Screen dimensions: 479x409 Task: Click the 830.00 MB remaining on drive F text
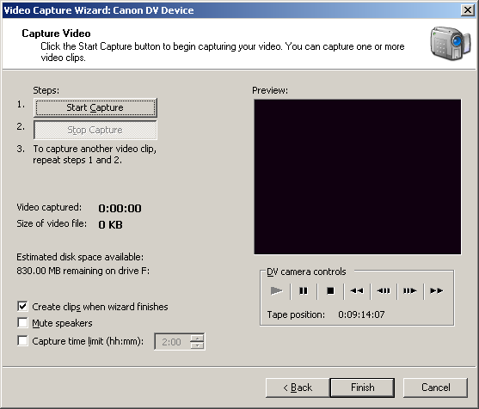point(83,271)
